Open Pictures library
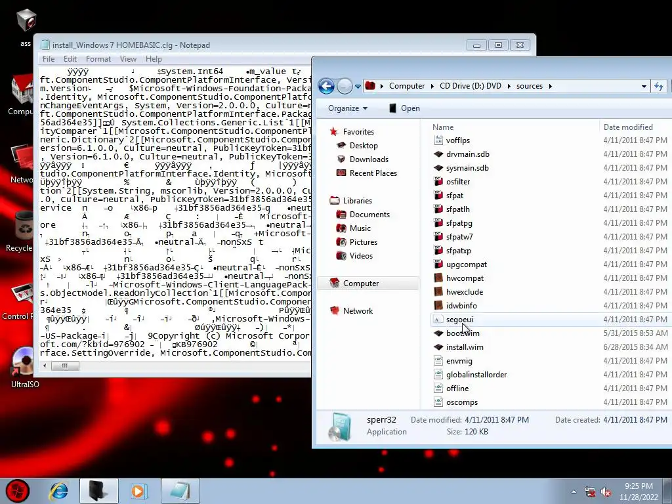Viewport: 672px width, 504px height. click(x=364, y=241)
